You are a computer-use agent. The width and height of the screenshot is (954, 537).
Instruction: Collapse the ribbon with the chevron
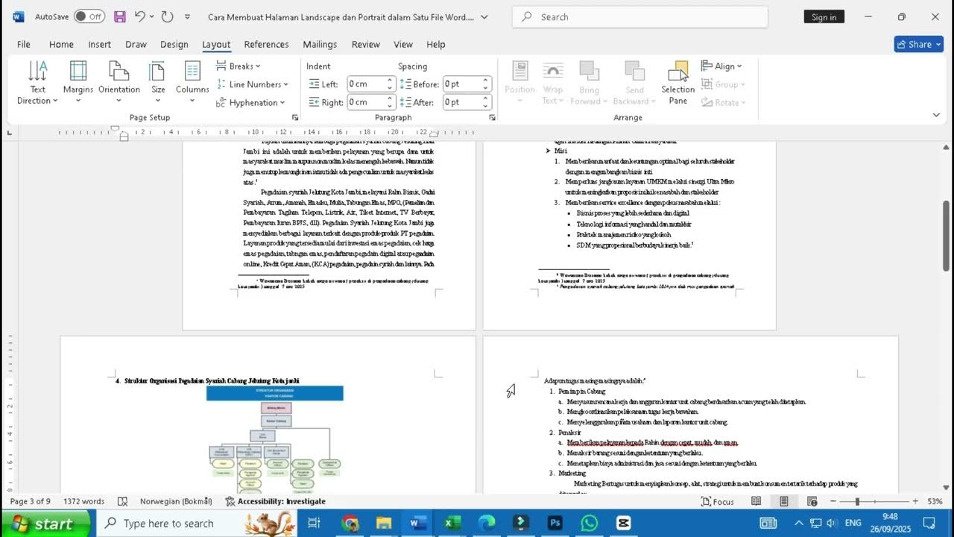(936, 115)
